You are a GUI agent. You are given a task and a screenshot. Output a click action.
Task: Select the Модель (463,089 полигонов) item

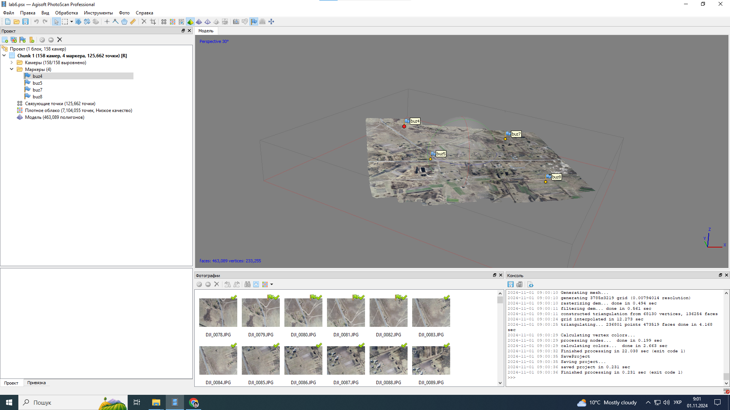pos(54,117)
